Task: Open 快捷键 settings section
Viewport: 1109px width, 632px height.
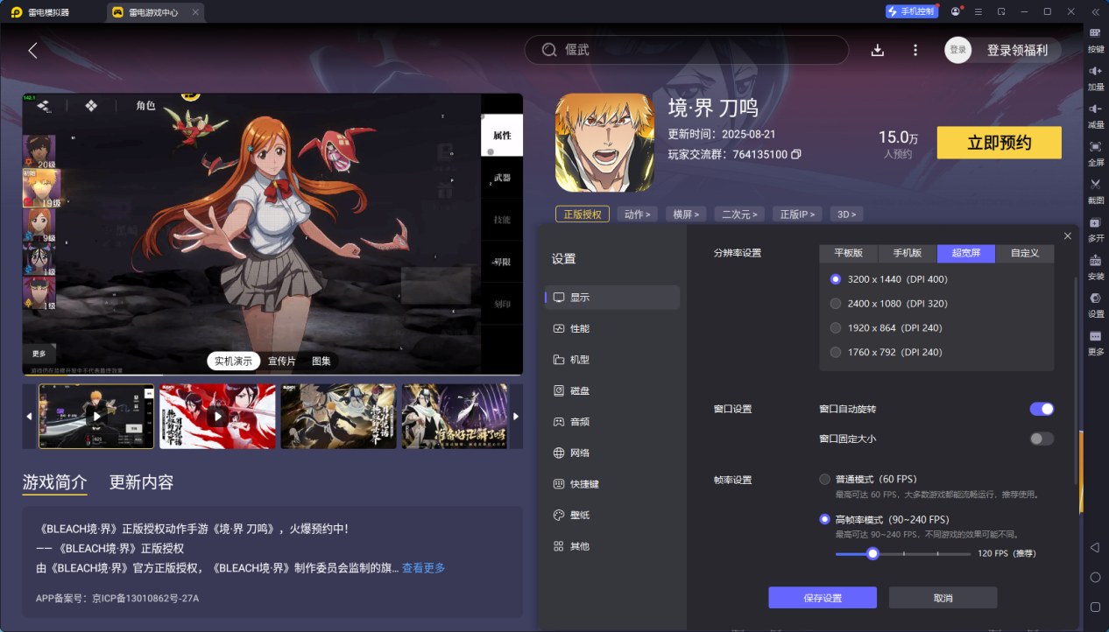Action: click(x=612, y=484)
